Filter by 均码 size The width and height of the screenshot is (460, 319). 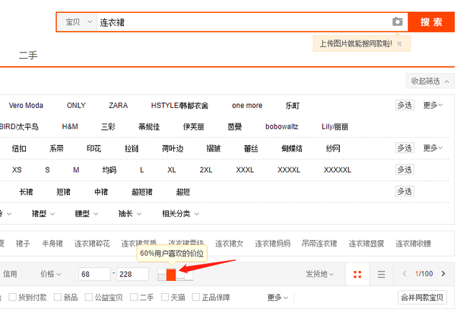(109, 170)
